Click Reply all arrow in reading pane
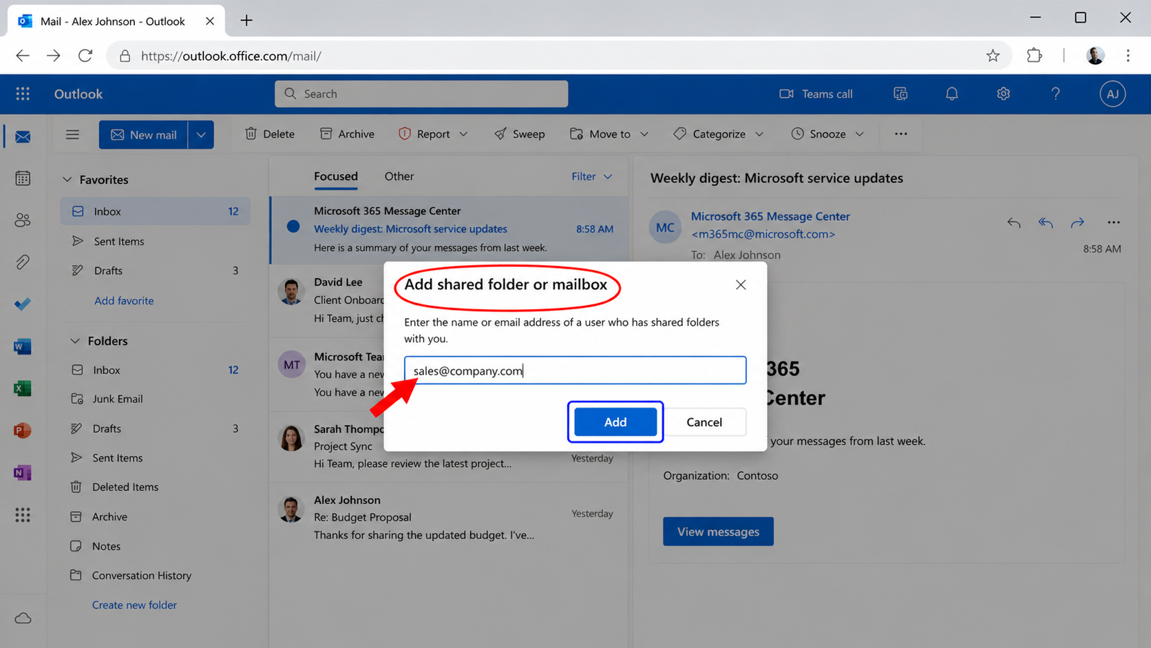1151x648 pixels. pyautogui.click(x=1045, y=222)
